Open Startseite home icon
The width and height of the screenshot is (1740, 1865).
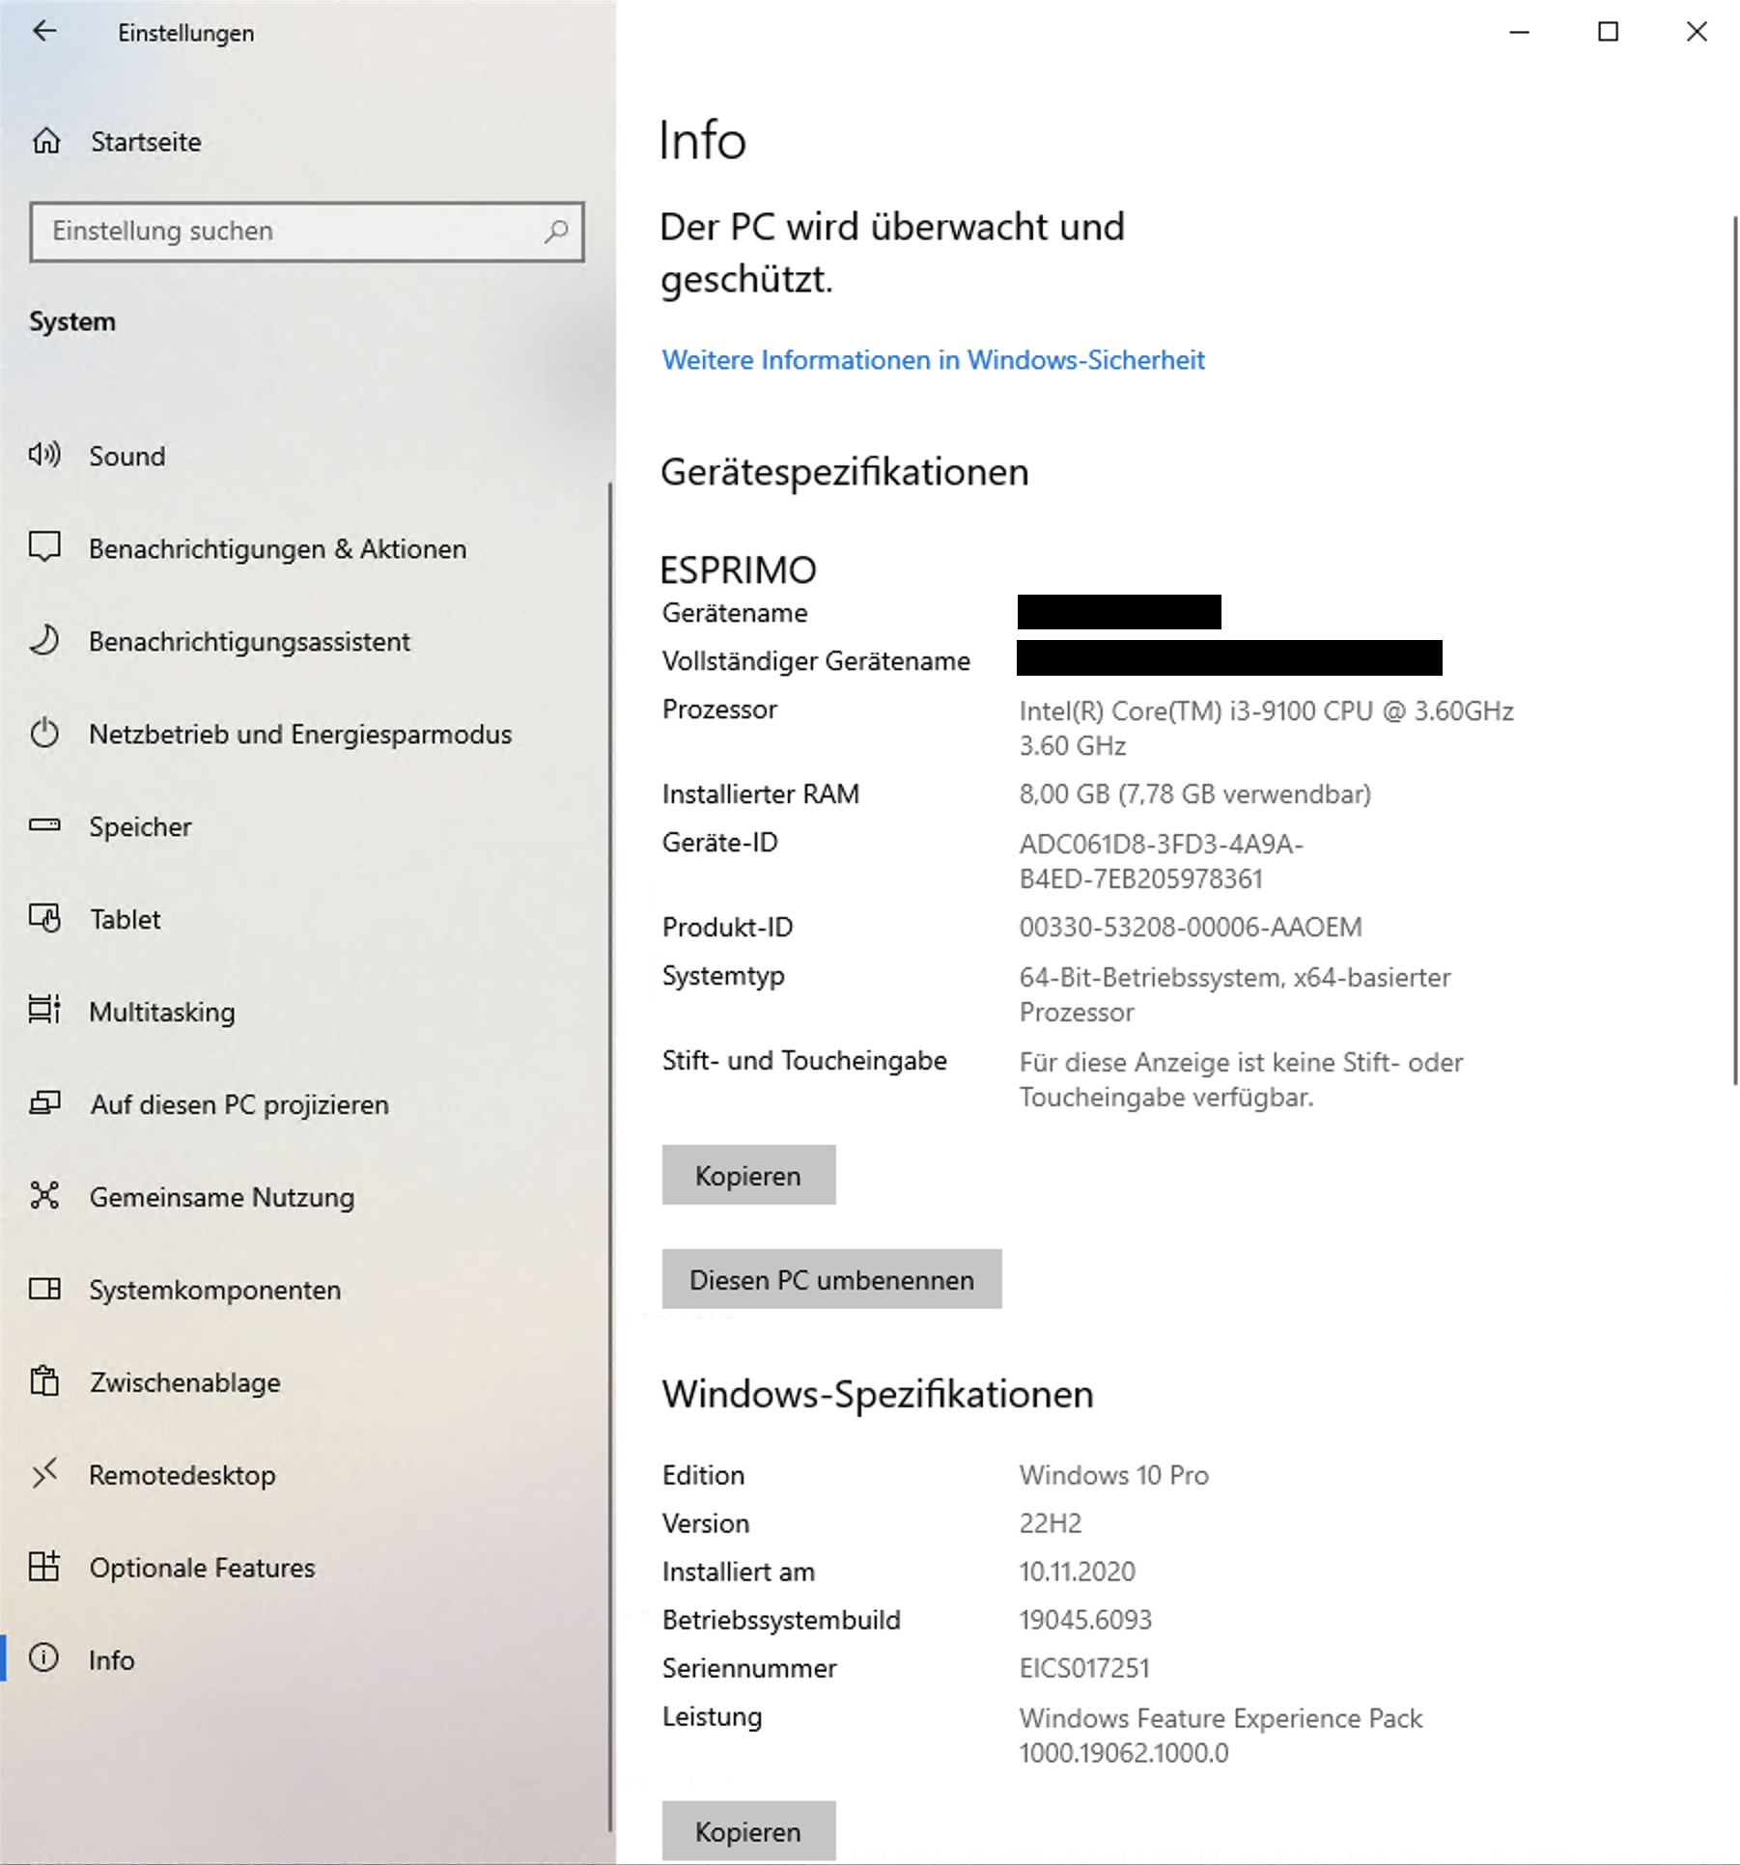click(46, 142)
